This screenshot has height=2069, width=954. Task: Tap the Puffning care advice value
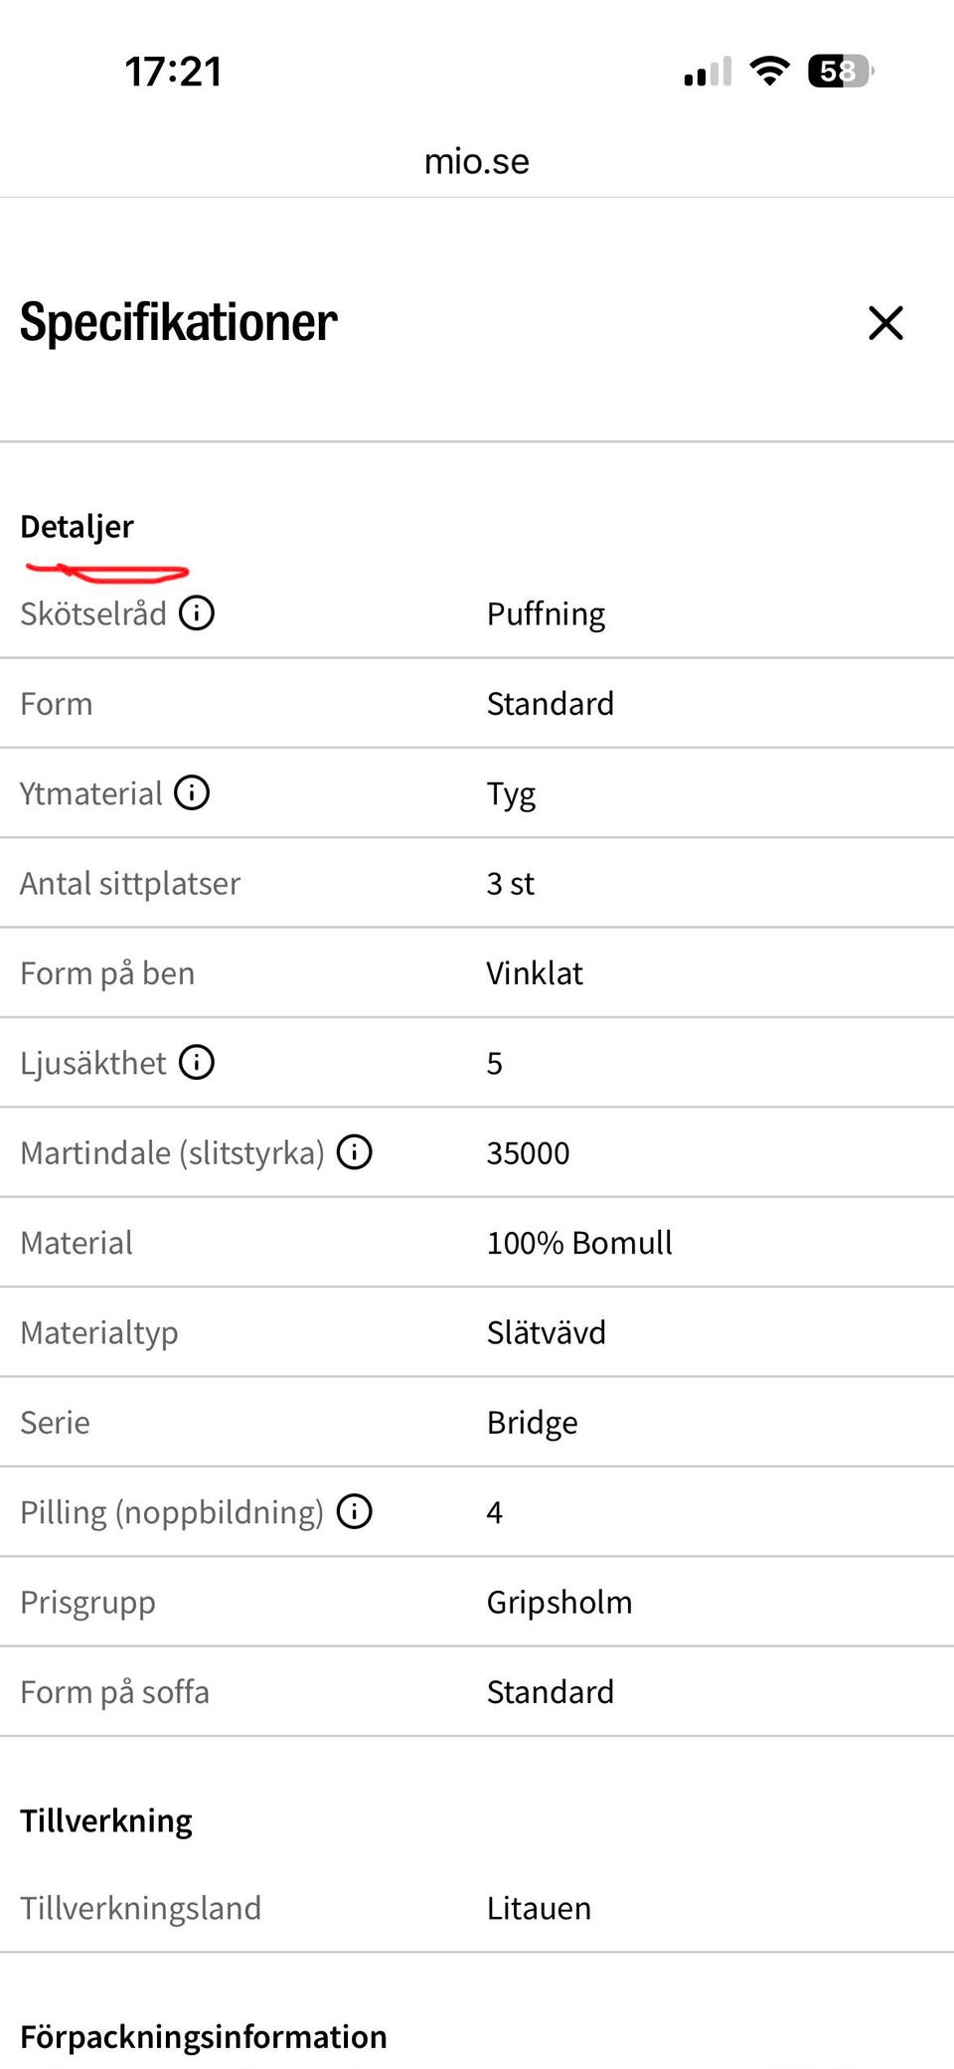pyautogui.click(x=546, y=614)
